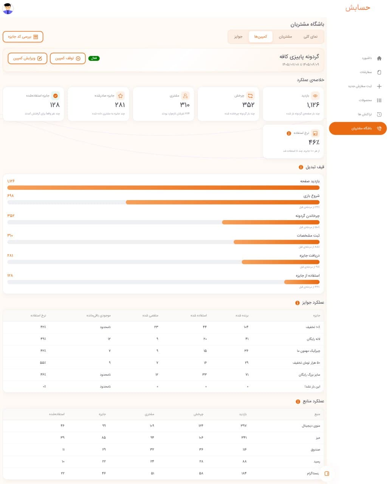Click the pencil icon in ویرایش کمپین
This screenshot has width=389, height=484.
pos(40,58)
